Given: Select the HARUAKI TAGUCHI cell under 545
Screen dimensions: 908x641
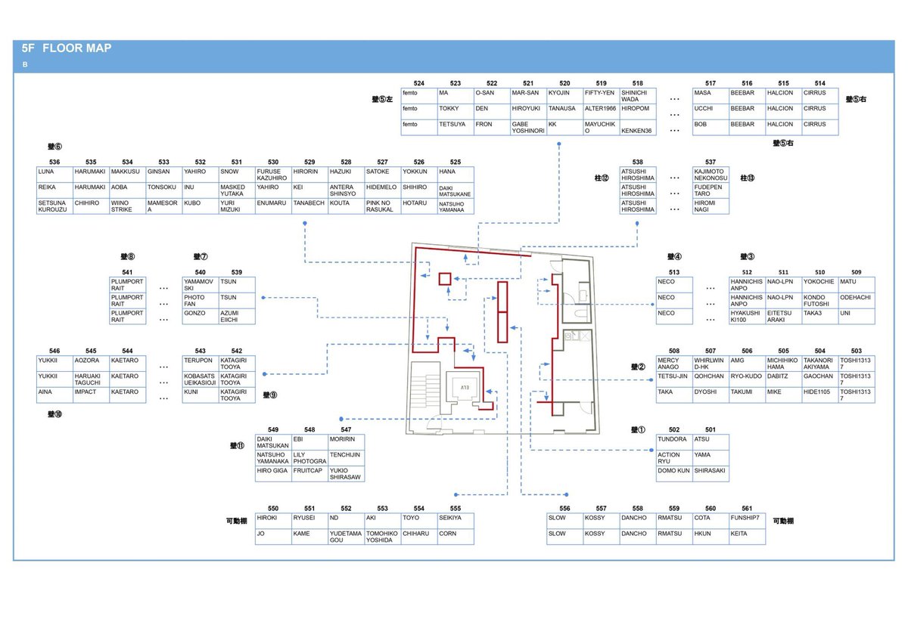Looking at the screenshot, I should point(92,379).
